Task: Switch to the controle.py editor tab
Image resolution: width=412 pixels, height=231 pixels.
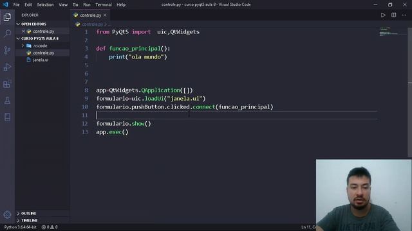Action: point(90,15)
